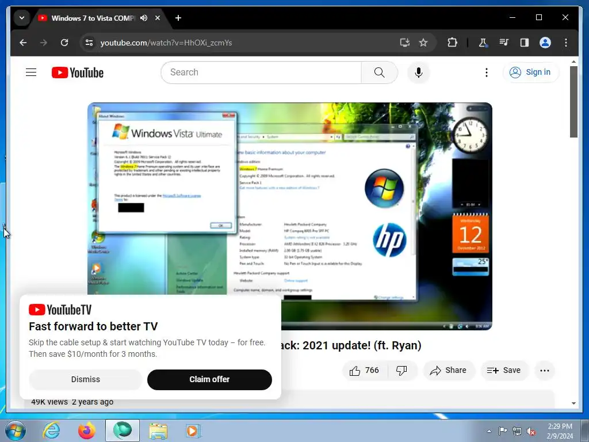Go to YouTube home via logo

pyautogui.click(x=78, y=73)
